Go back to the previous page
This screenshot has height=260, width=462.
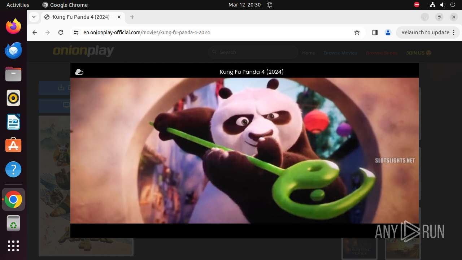click(35, 32)
